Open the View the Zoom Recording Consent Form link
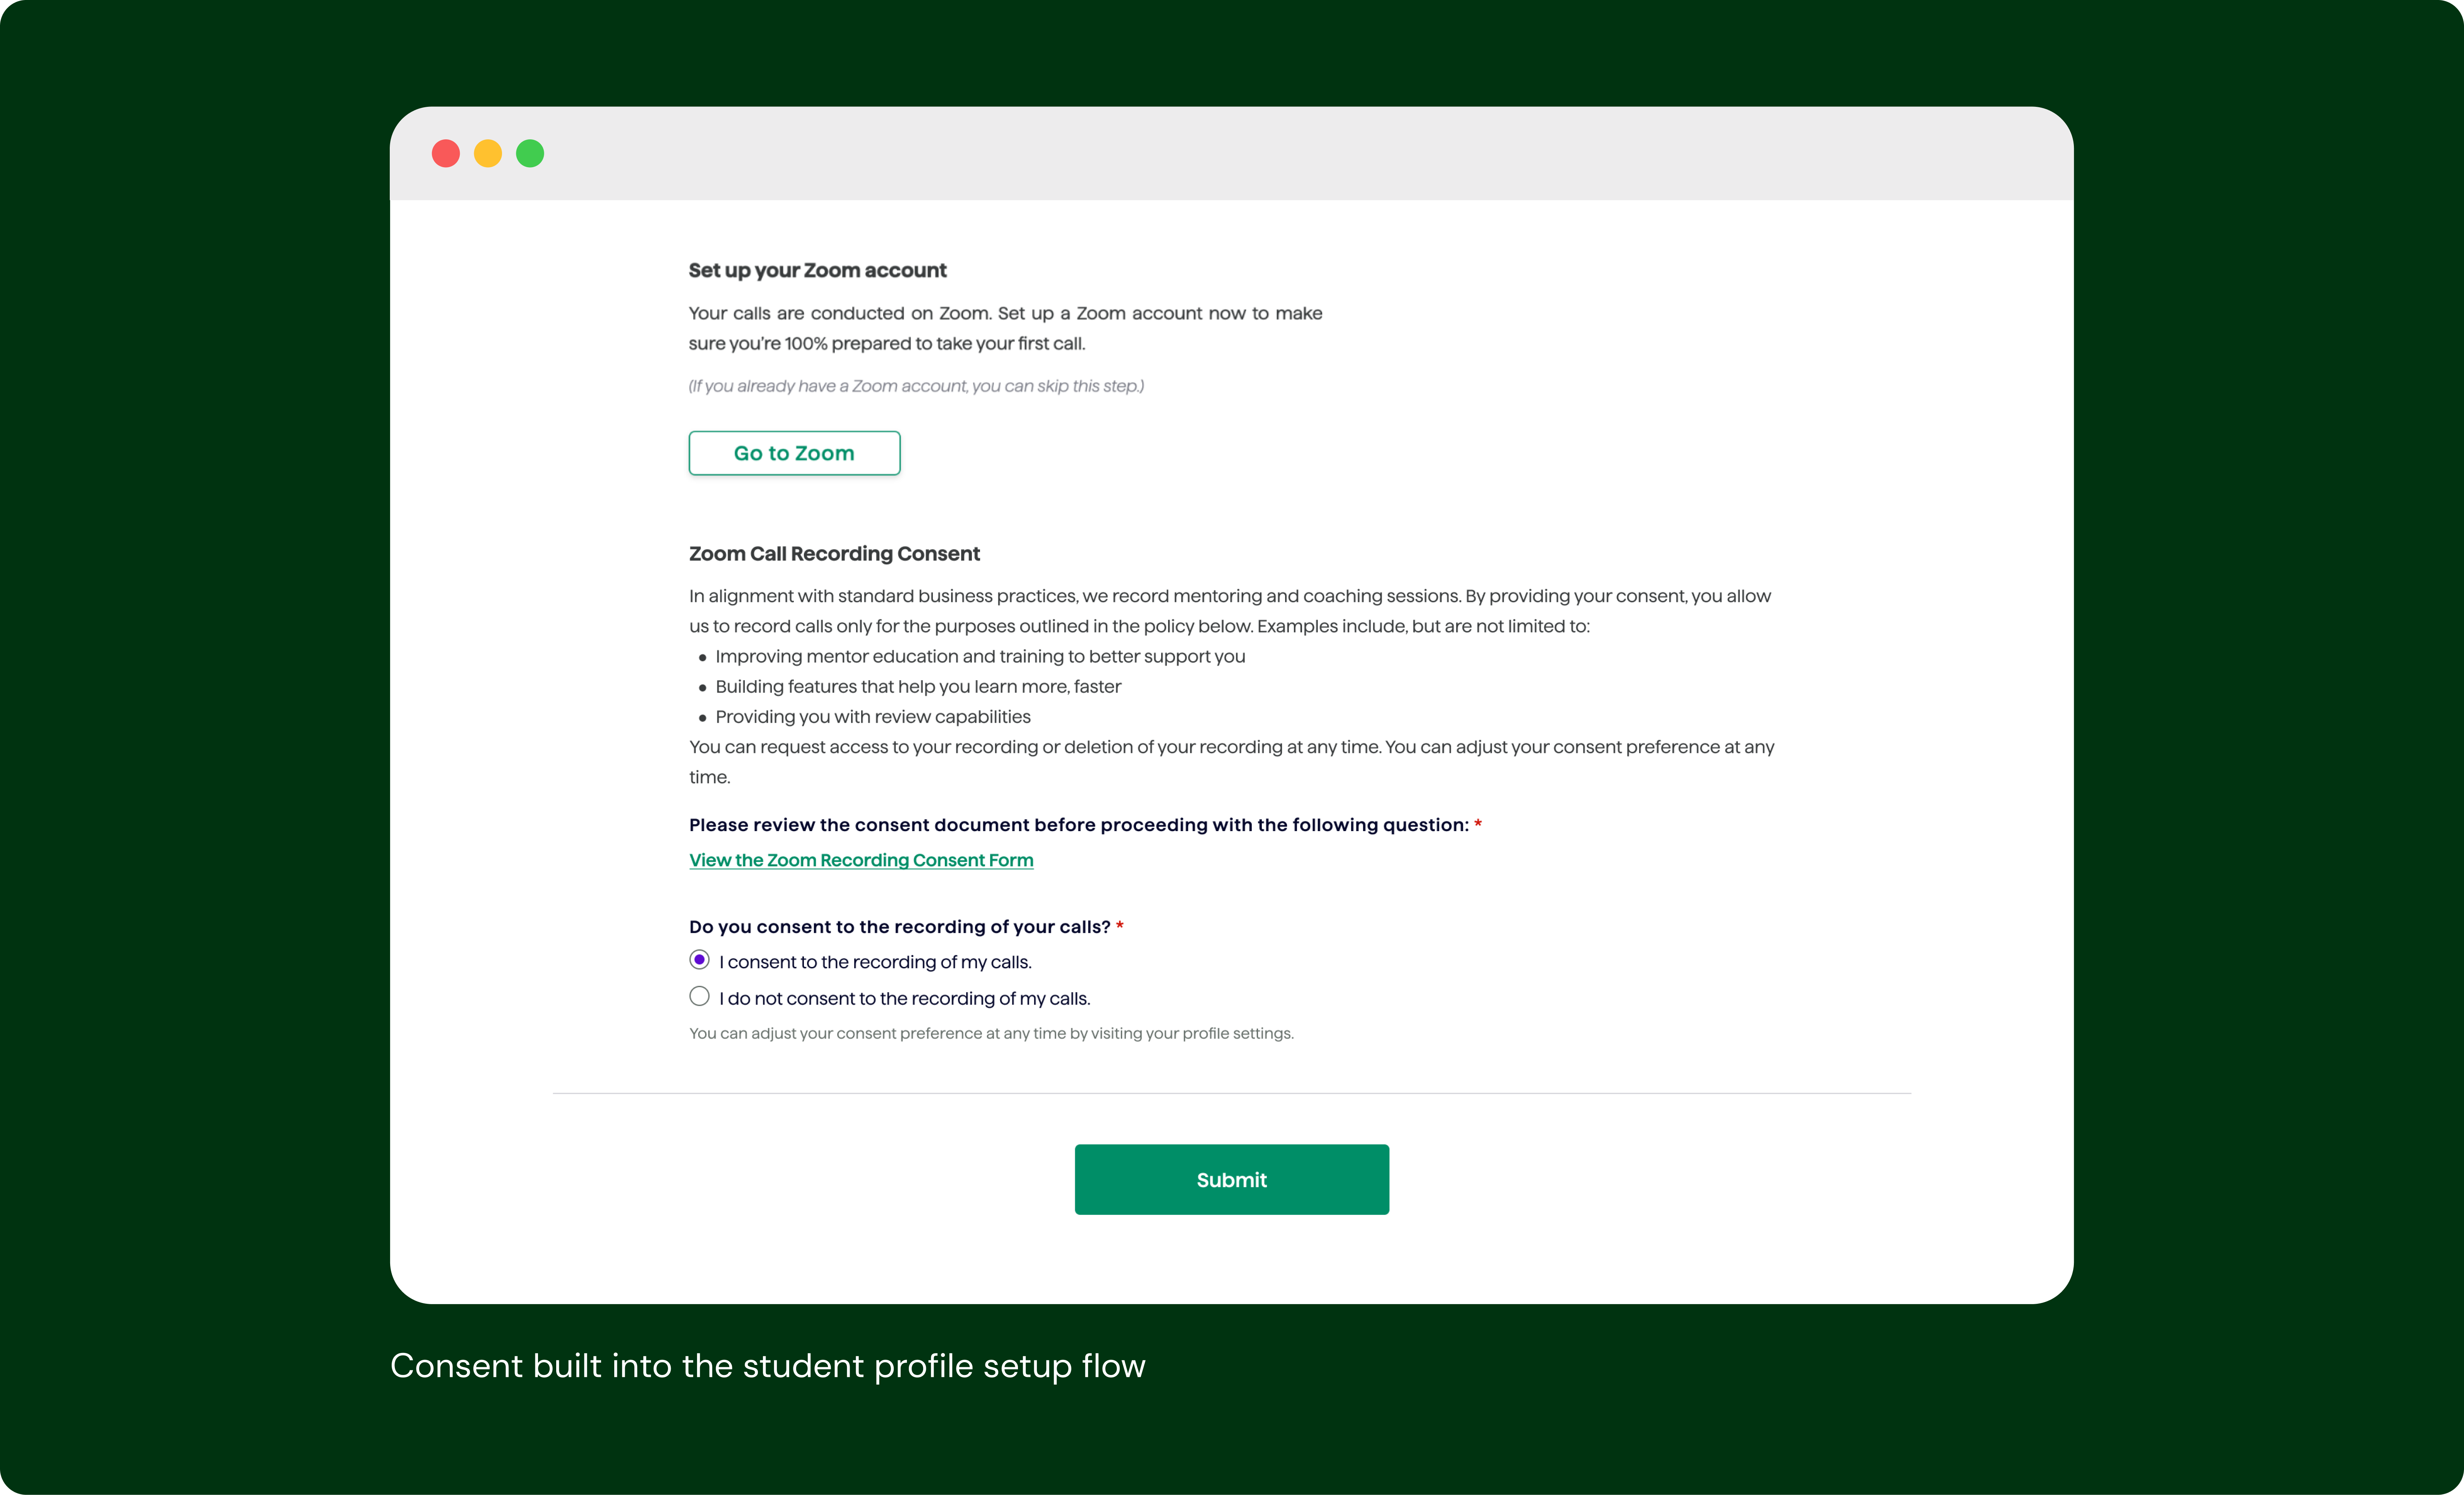2464x1495 pixels. 861,860
